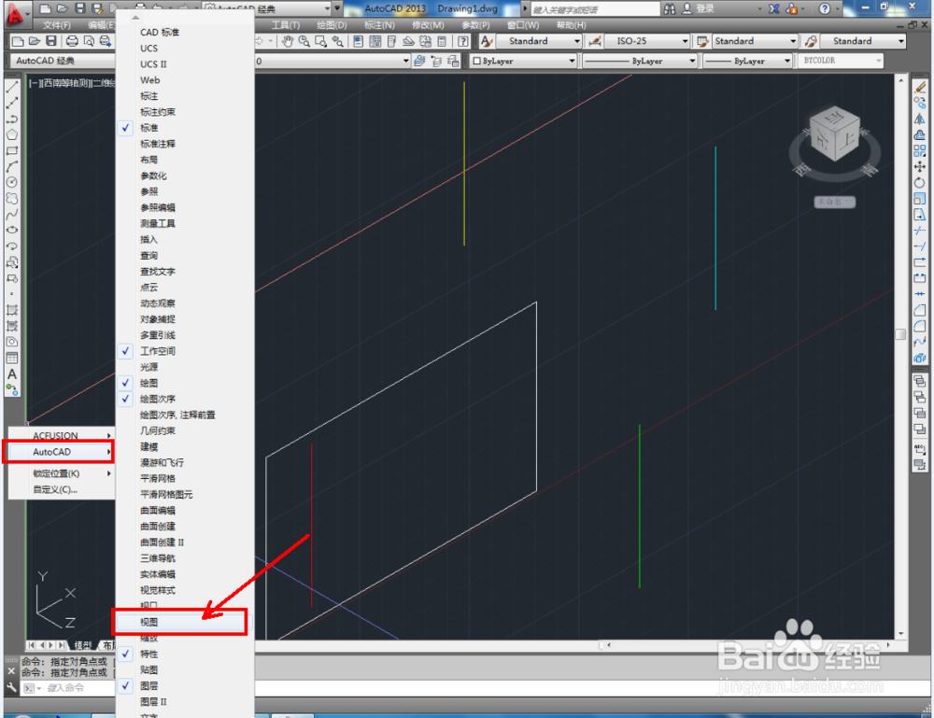The image size is (934, 718).
Task: Click the Multileader Style icon
Action: [811, 41]
